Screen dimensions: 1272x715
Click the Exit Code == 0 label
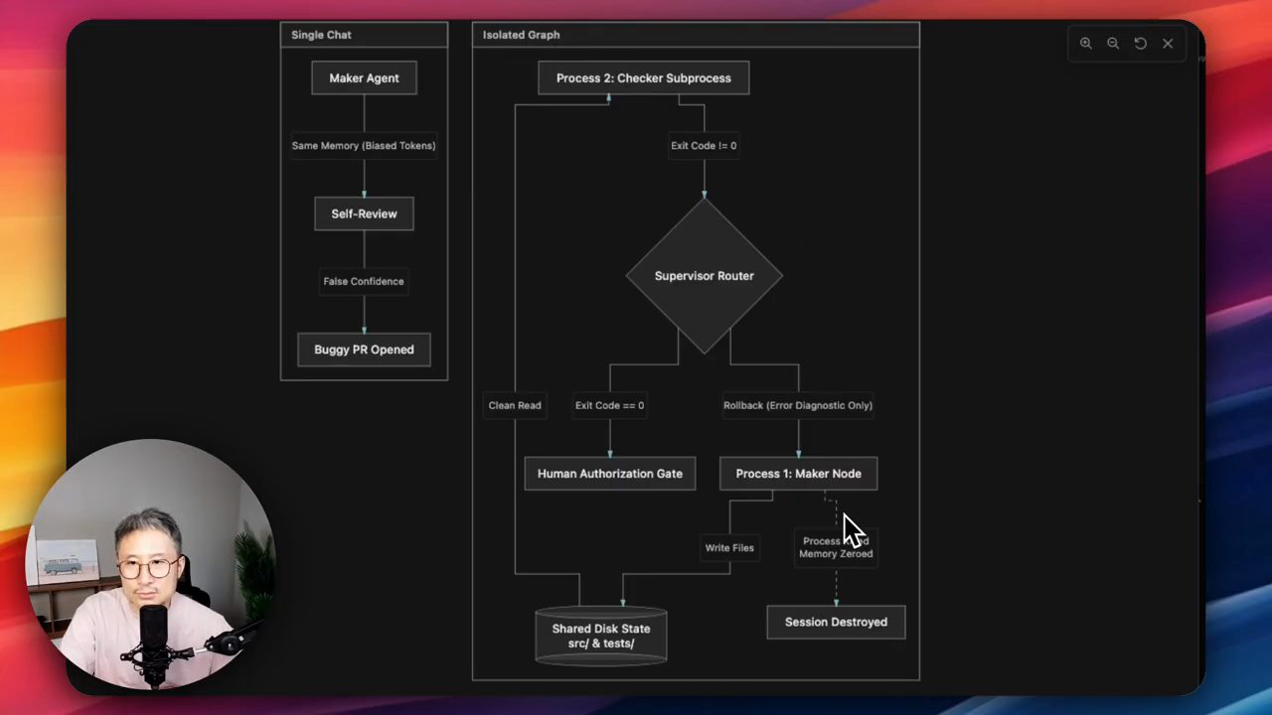tap(609, 405)
